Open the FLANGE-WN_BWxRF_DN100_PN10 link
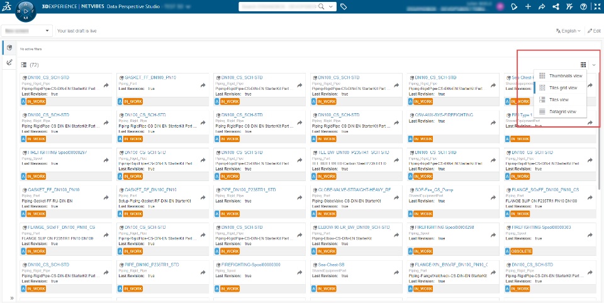 (451, 265)
